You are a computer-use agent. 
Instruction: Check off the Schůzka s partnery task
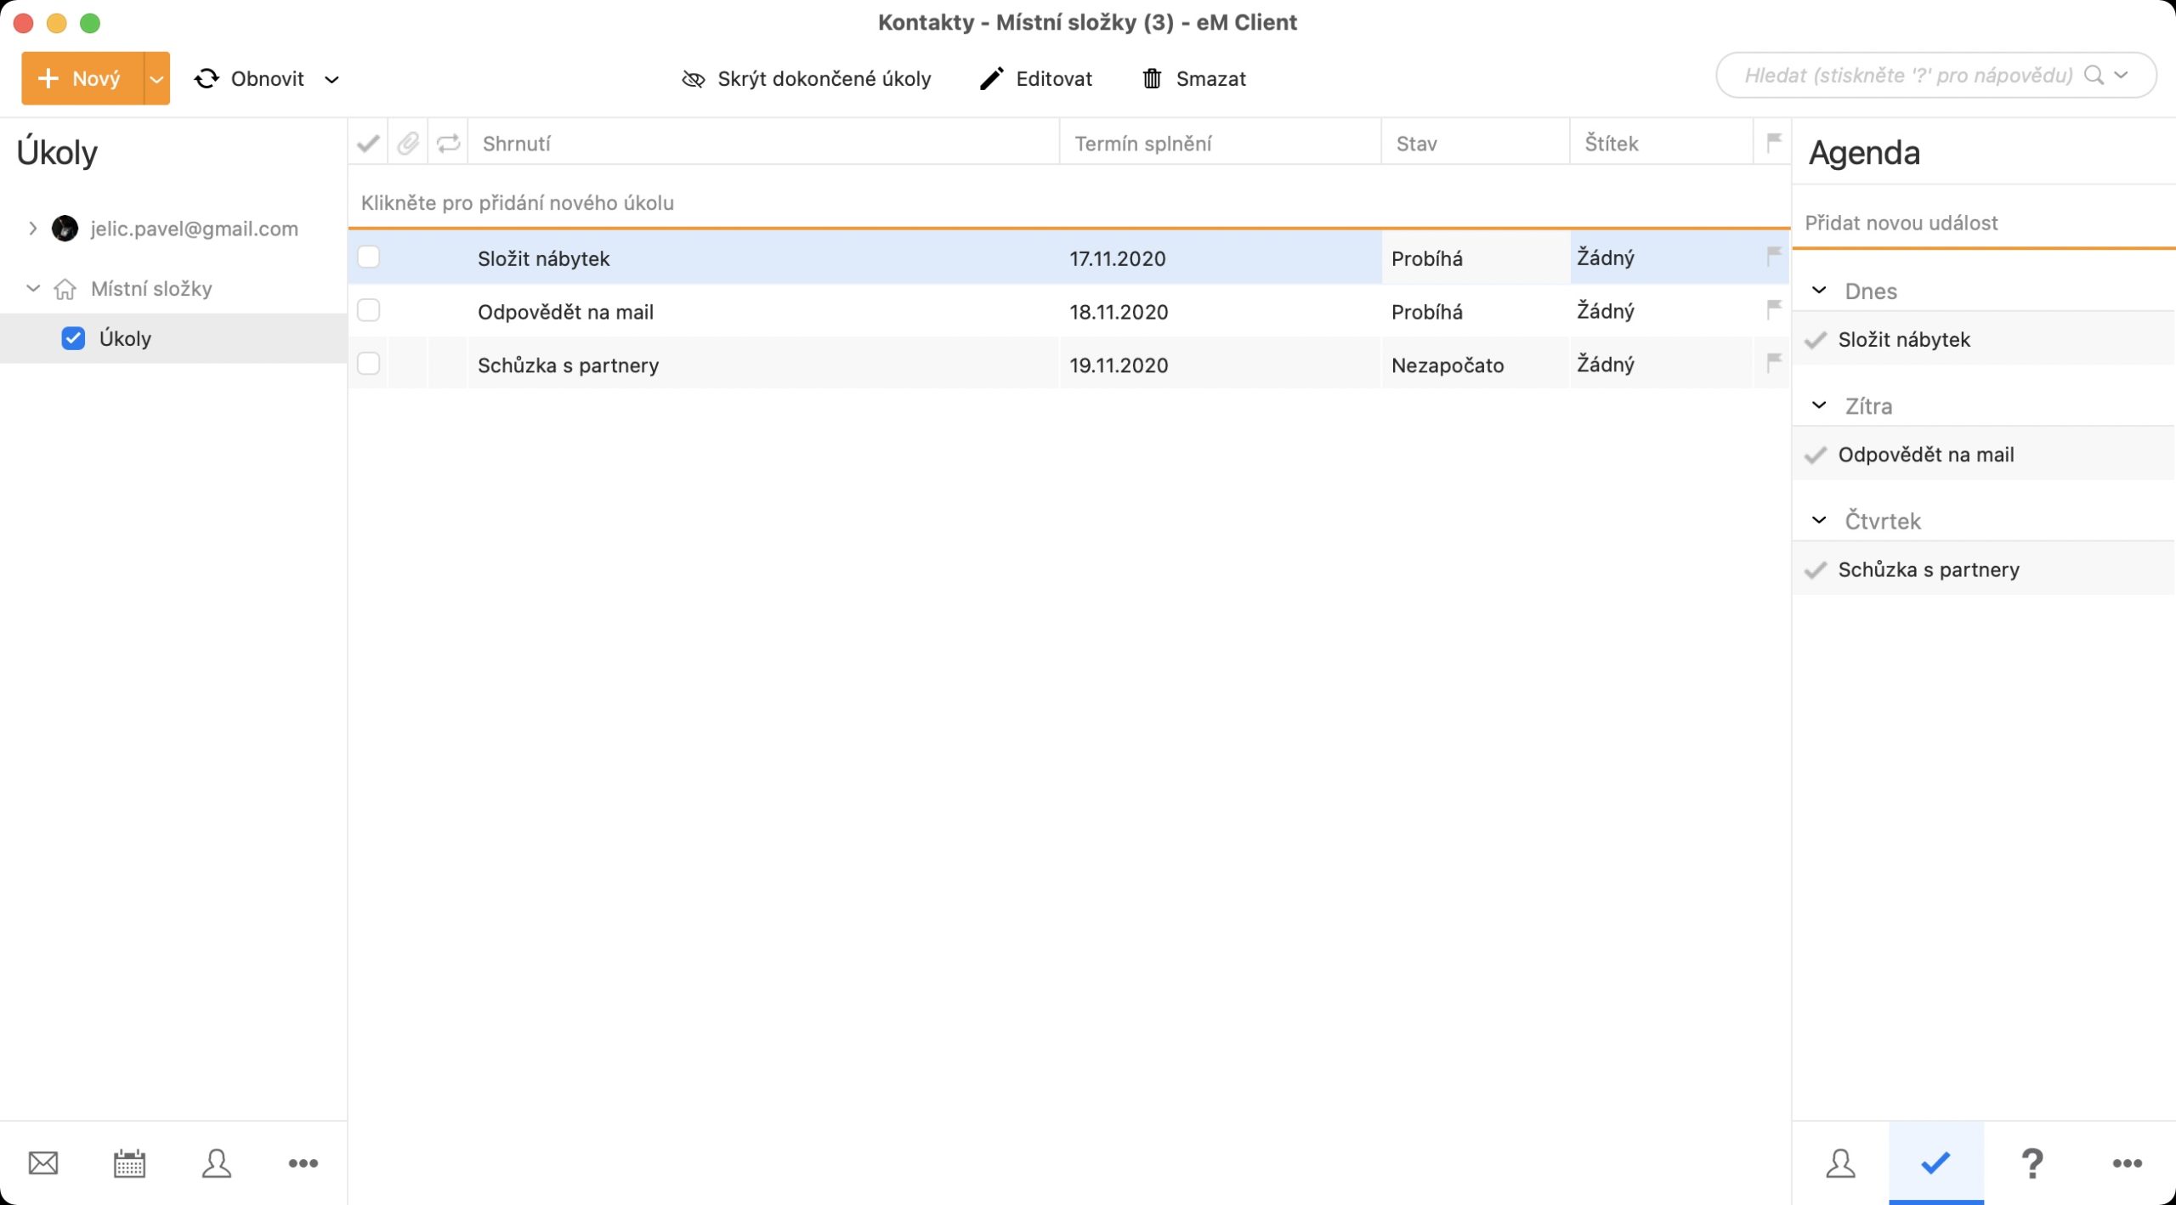[368, 364]
